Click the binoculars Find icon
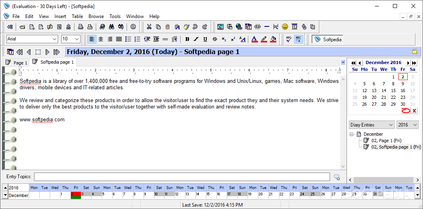Viewport: 423px width, 209px height. pyautogui.click(x=112, y=27)
